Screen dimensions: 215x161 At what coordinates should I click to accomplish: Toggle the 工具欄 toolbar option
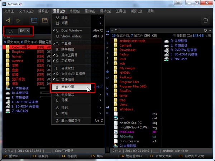[x=66, y=44]
